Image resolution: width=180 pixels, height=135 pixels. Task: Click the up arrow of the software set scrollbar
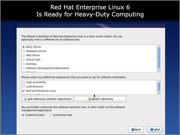[159, 46]
